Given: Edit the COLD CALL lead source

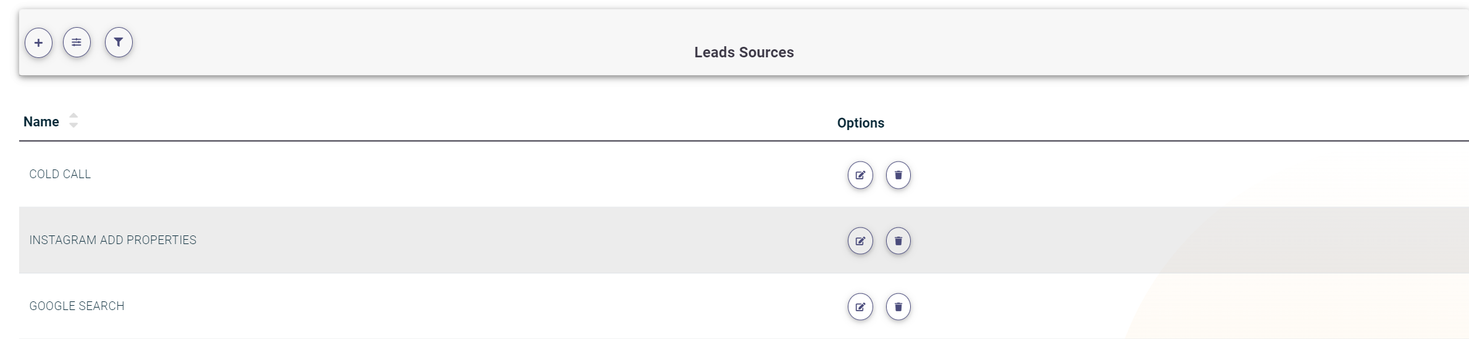Looking at the screenshot, I should click(860, 175).
